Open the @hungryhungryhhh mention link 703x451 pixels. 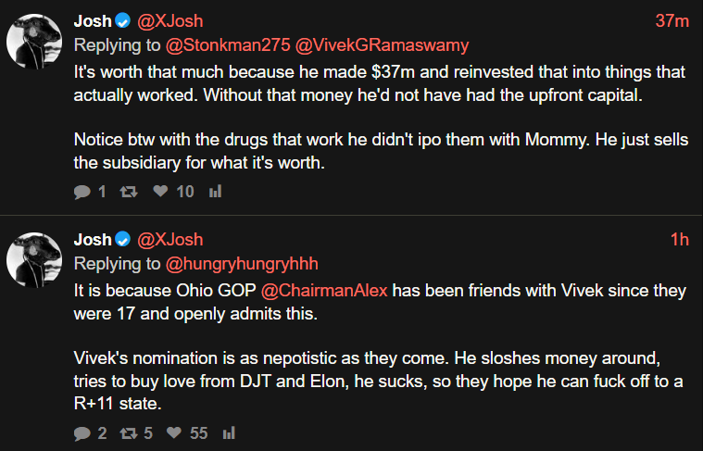pos(242,264)
